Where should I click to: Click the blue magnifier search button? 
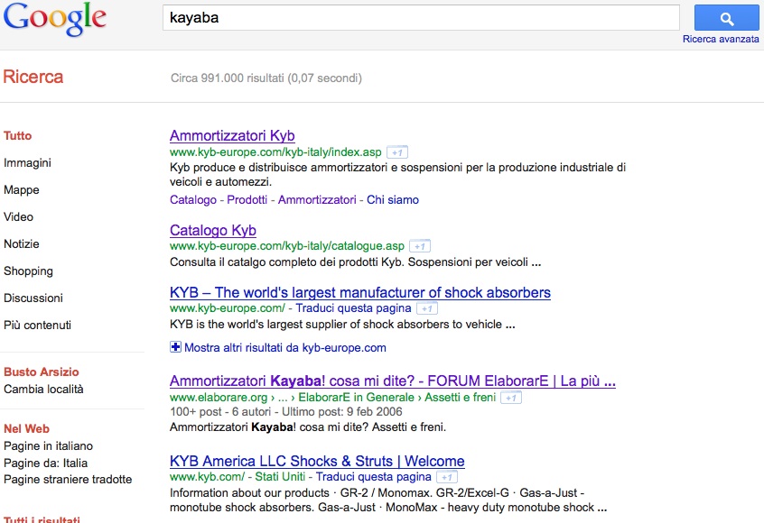pos(726,19)
